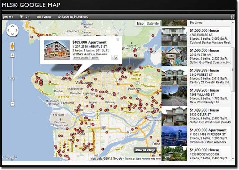Click the zoom slider handle
The height and width of the screenshot is (170, 239).
coord(12,78)
